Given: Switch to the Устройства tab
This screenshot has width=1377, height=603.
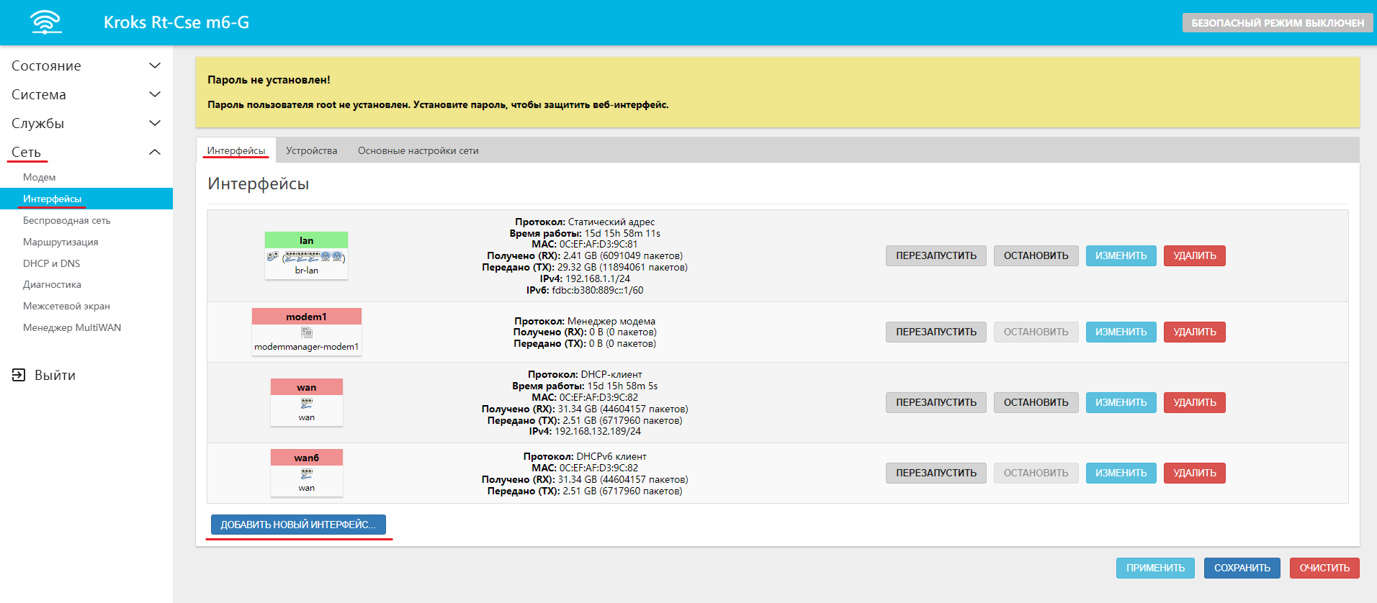Looking at the screenshot, I should click(311, 150).
